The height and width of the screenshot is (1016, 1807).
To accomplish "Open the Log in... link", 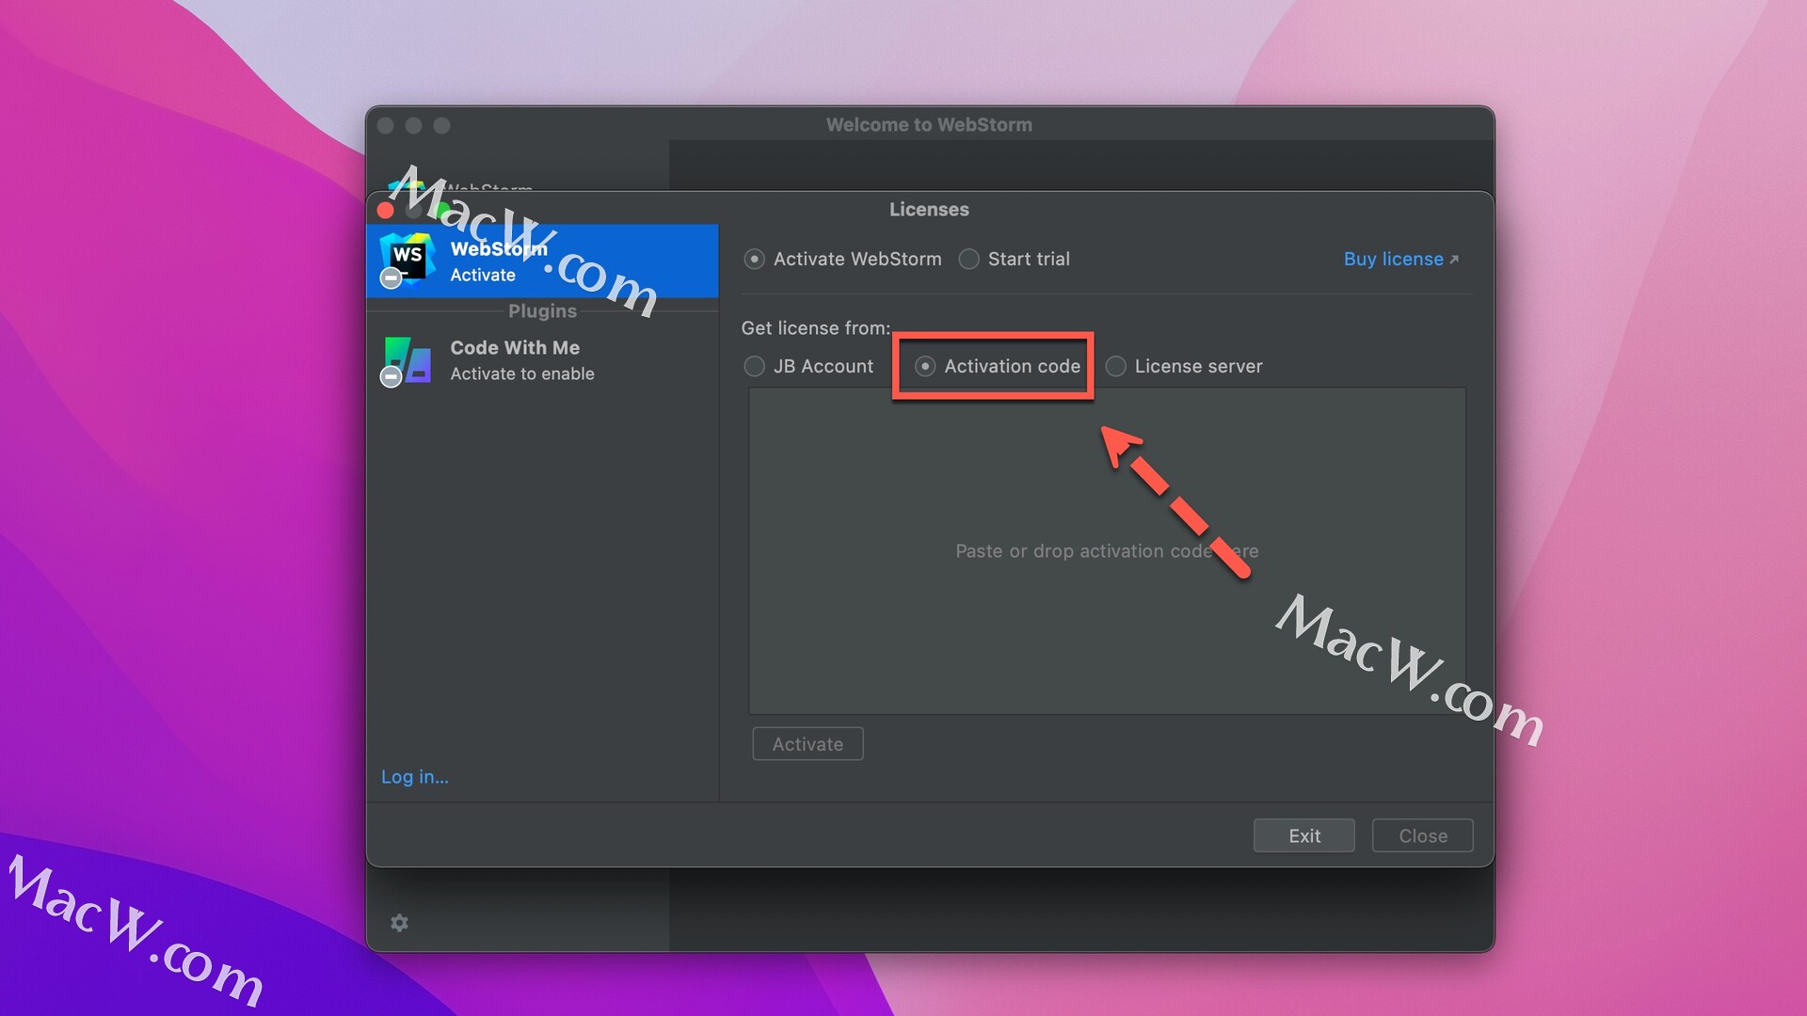I will [414, 777].
